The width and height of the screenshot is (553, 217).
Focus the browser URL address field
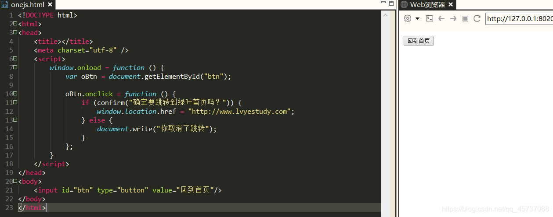coord(519,19)
